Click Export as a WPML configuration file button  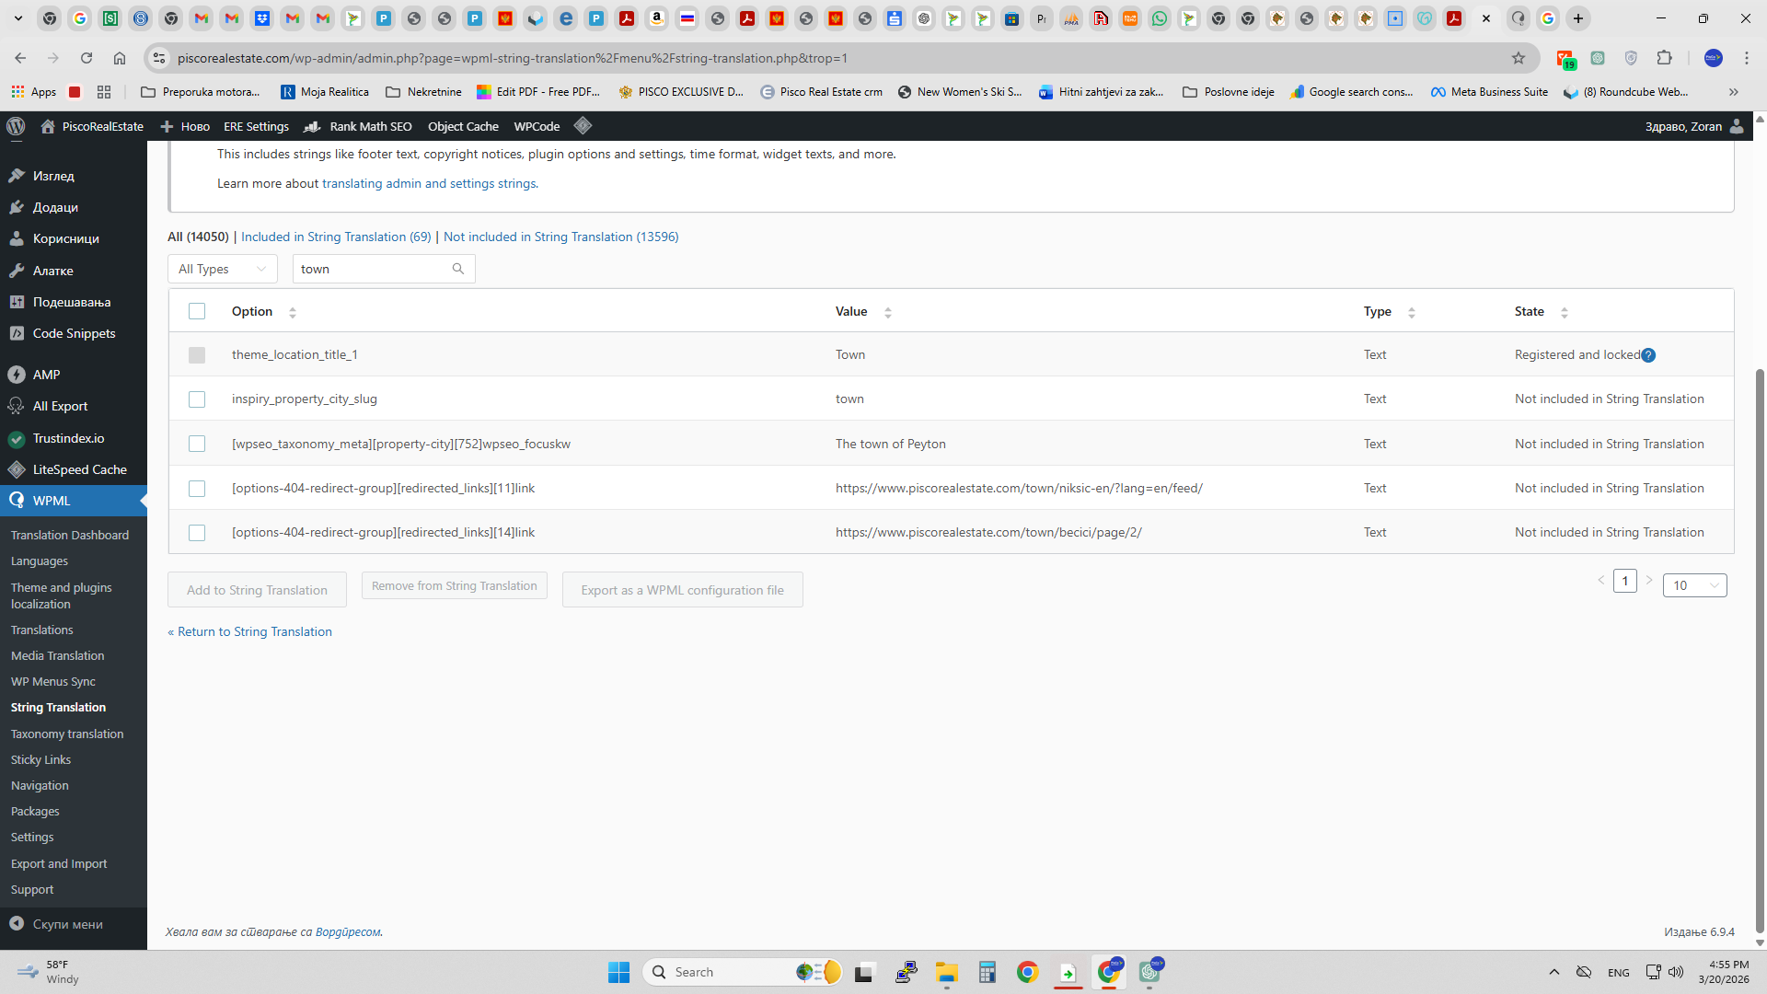(x=682, y=590)
